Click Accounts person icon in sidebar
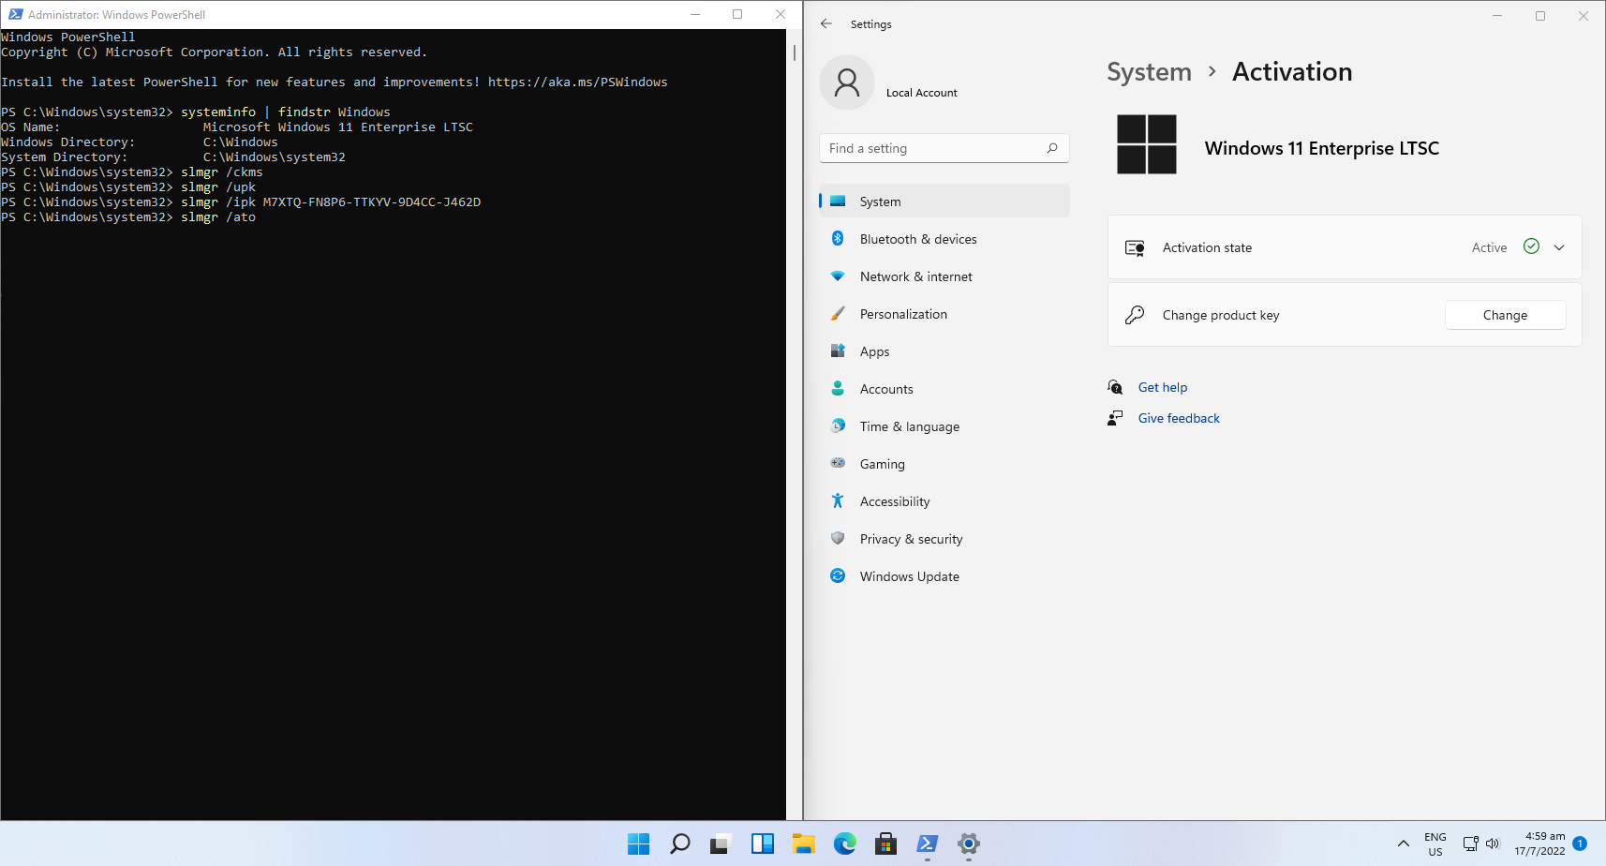The image size is (1606, 866). [838, 388]
